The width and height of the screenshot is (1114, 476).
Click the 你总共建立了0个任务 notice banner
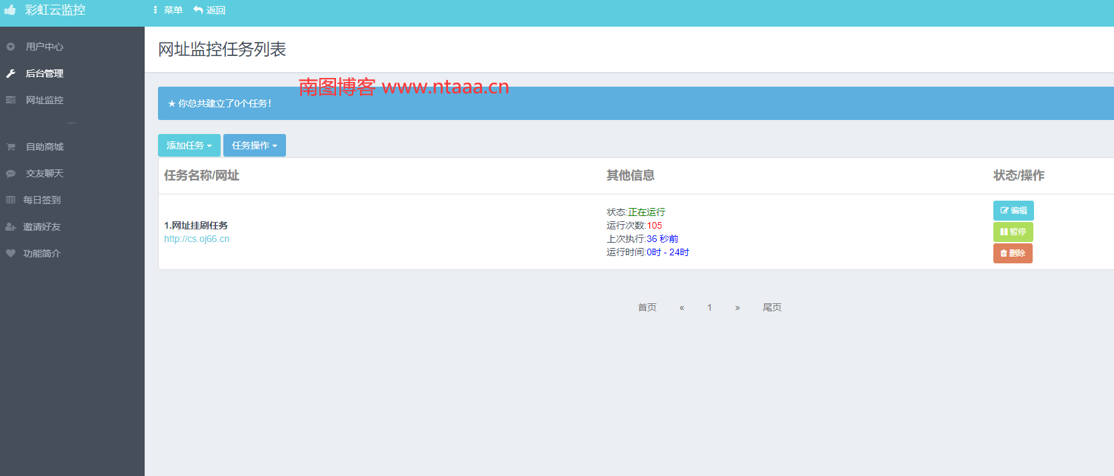[x=636, y=103]
